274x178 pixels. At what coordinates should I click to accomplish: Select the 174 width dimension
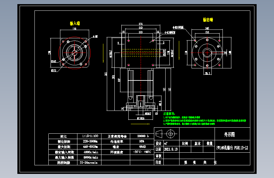pos(141,24)
